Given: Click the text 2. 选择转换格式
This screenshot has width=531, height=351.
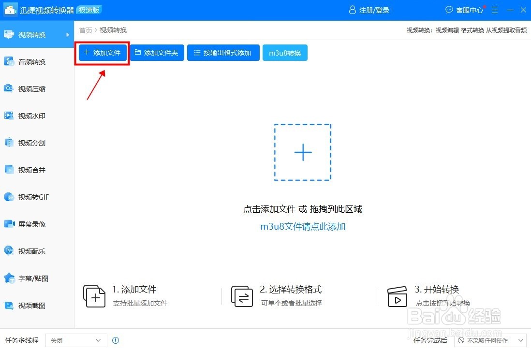Looking at the screenshot, I should 291,290.
